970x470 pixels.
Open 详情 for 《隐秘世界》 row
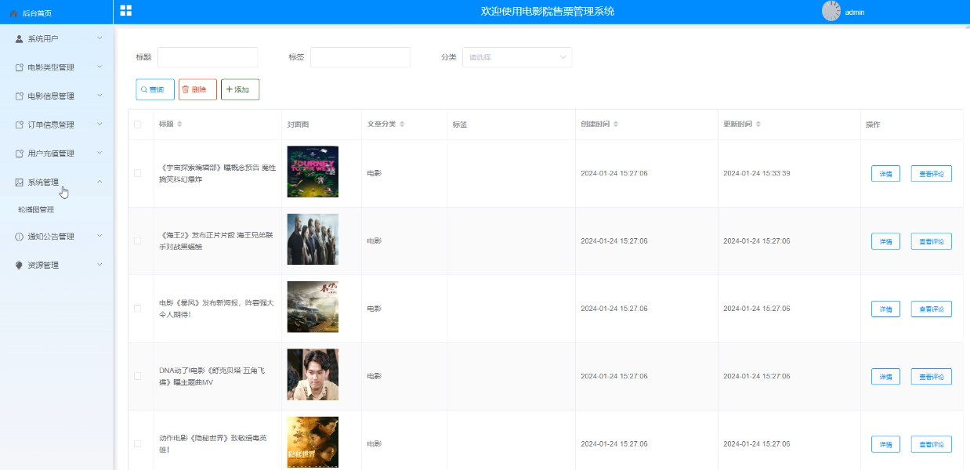click(x=885, y=444)
